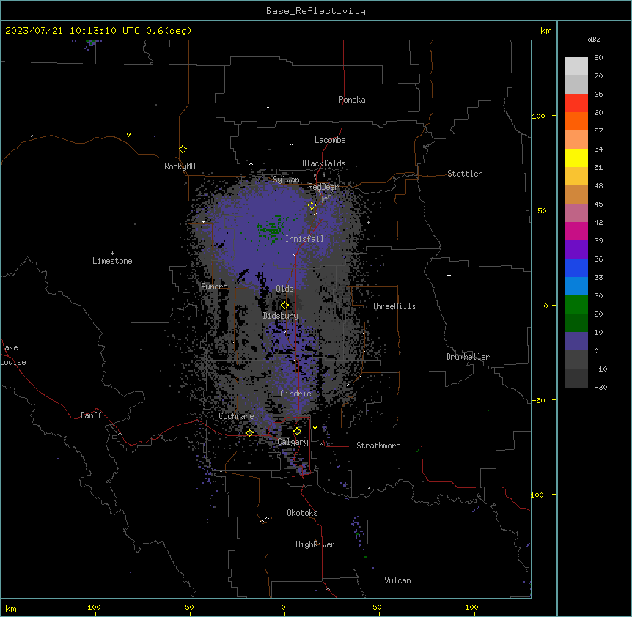
Task: Pick the bright green 20-30 dBZ legend swatch
Action: 576,305
